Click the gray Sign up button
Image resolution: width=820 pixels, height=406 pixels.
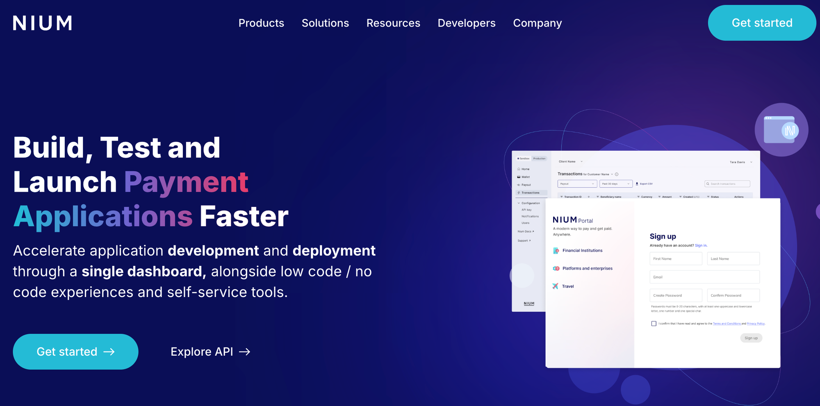pyautogui.click(x=751, y=338)
